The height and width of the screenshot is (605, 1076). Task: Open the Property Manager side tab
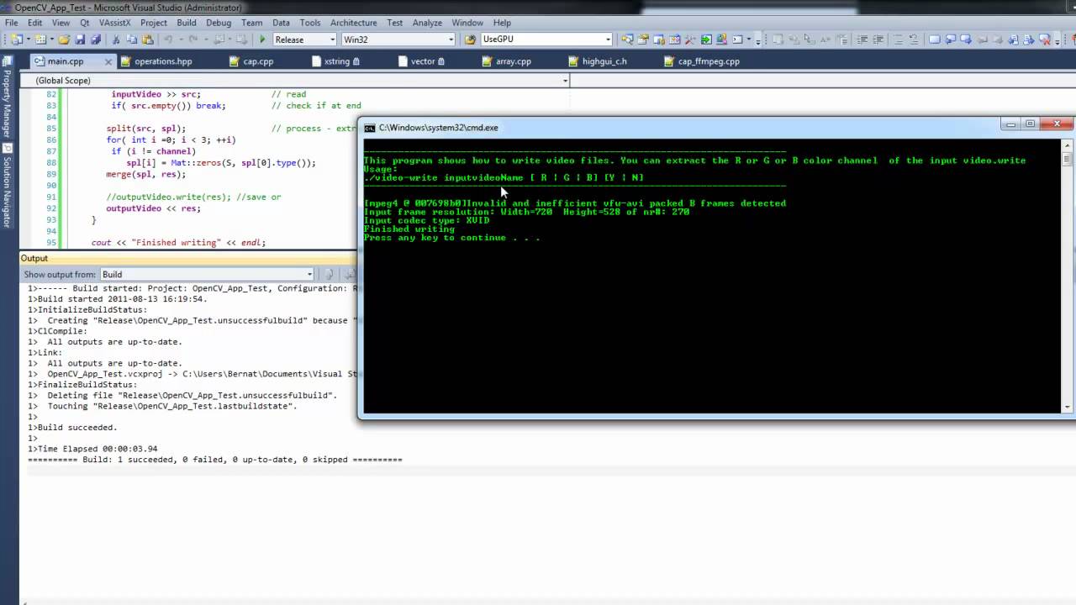click(8, 97)
